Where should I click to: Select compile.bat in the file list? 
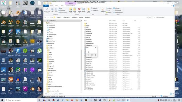89,33
